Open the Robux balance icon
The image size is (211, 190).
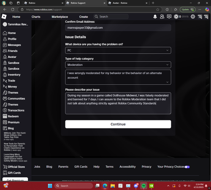[x=176, y=16]
